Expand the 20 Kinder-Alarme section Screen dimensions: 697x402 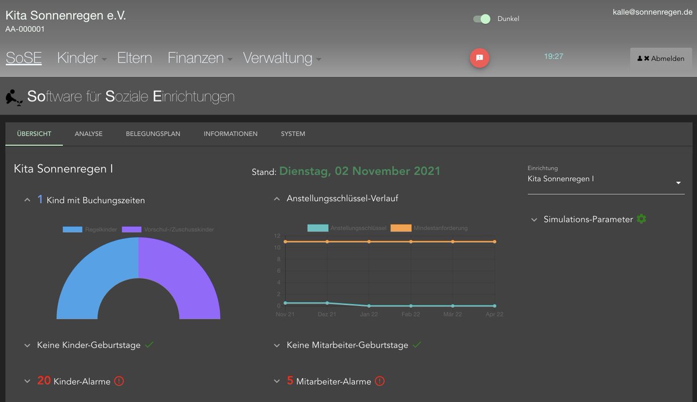click(27, 381)
